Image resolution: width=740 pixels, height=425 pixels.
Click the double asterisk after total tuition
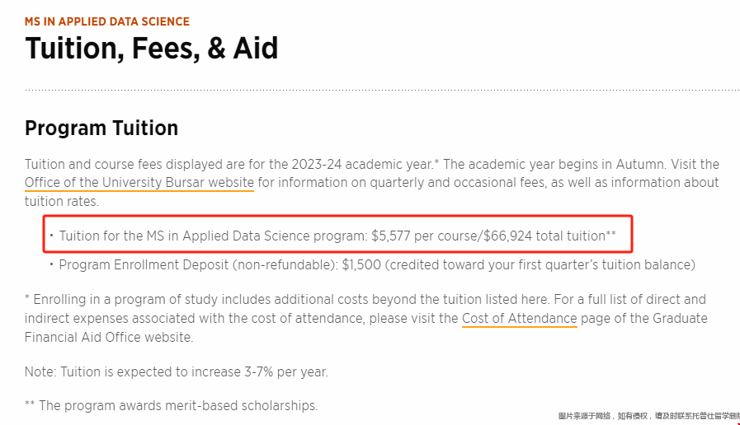[x=611, y=233]
